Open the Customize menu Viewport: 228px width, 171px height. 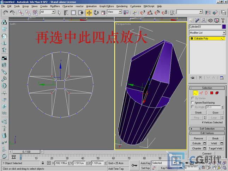(x=136, y=6)
